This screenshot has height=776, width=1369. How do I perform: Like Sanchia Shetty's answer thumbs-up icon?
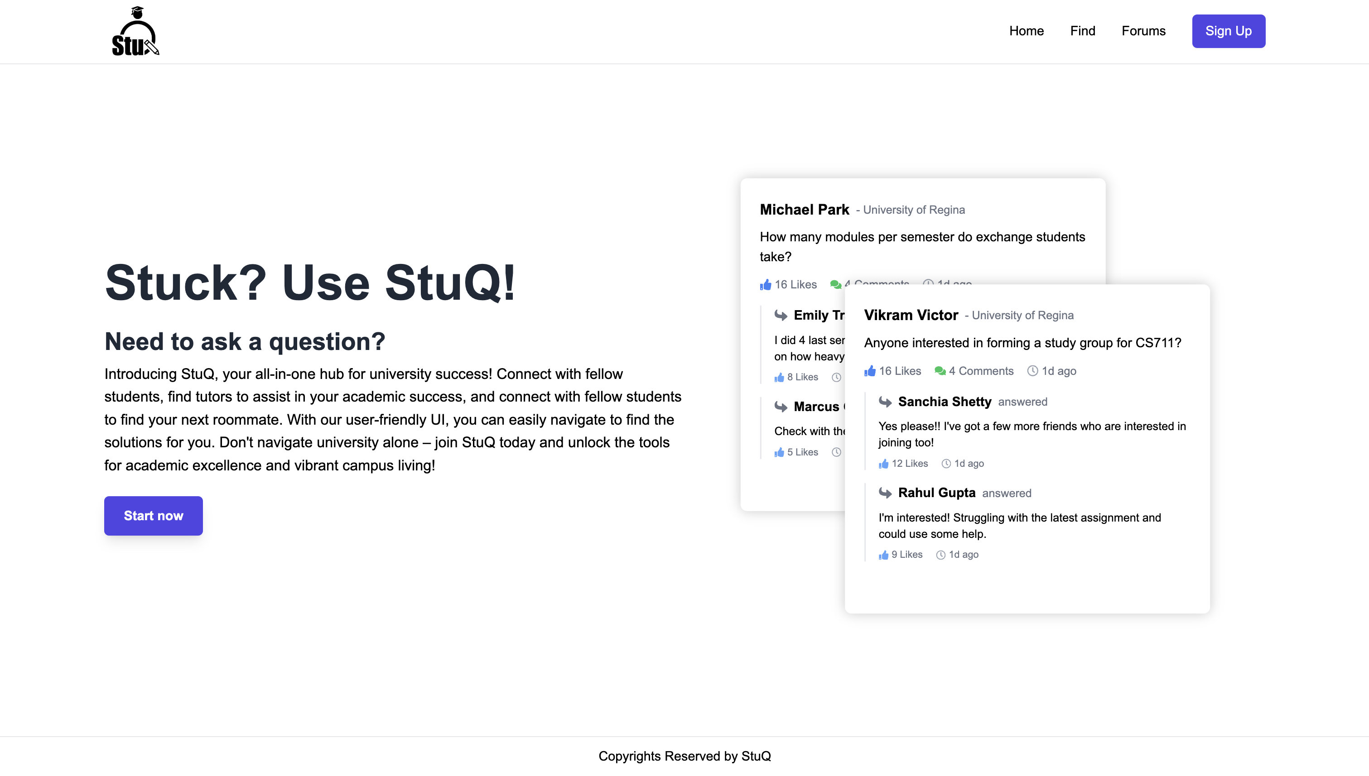click(x=884, y=464)
